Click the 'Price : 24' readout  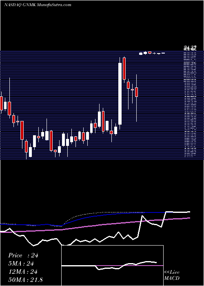[x=23, y=255]
